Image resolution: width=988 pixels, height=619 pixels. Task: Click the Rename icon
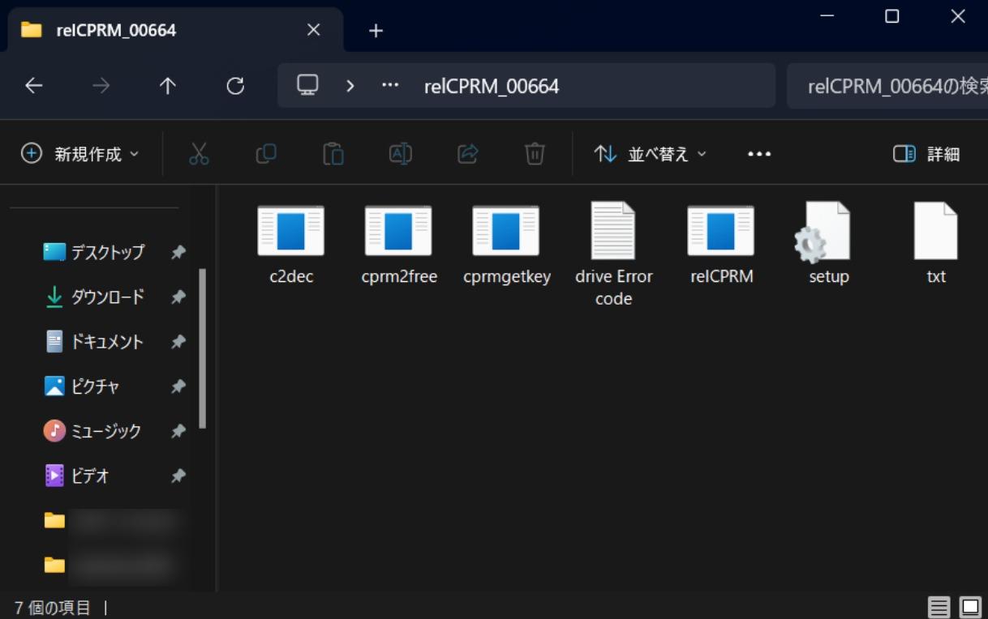(401, 154)
